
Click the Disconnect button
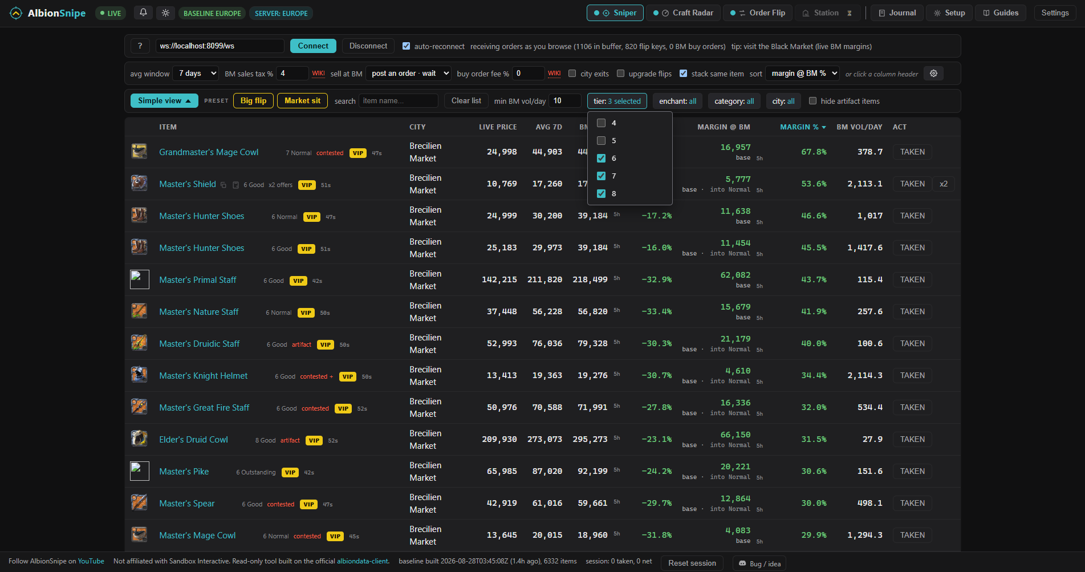tap(368, 46)
